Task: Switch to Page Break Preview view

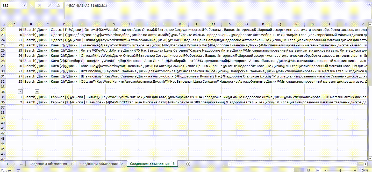Action: [319, 170]
